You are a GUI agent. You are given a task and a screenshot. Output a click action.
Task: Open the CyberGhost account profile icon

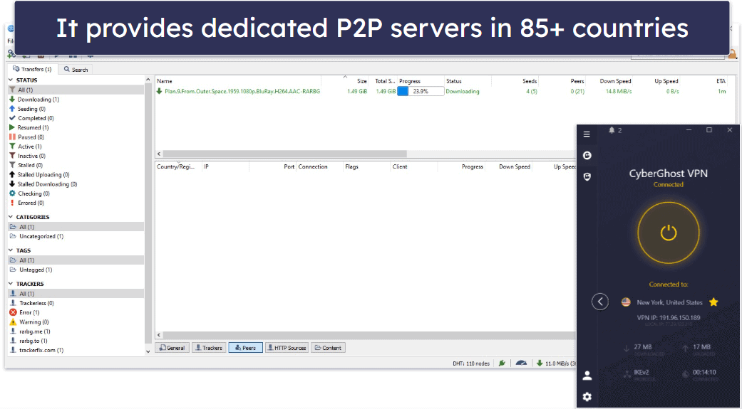click(587, 376)
